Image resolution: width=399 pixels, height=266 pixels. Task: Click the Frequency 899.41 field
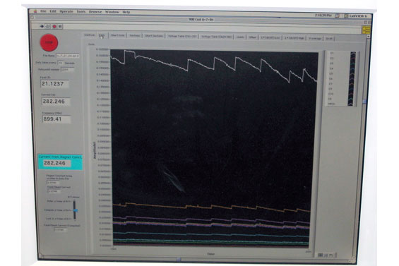56,119
